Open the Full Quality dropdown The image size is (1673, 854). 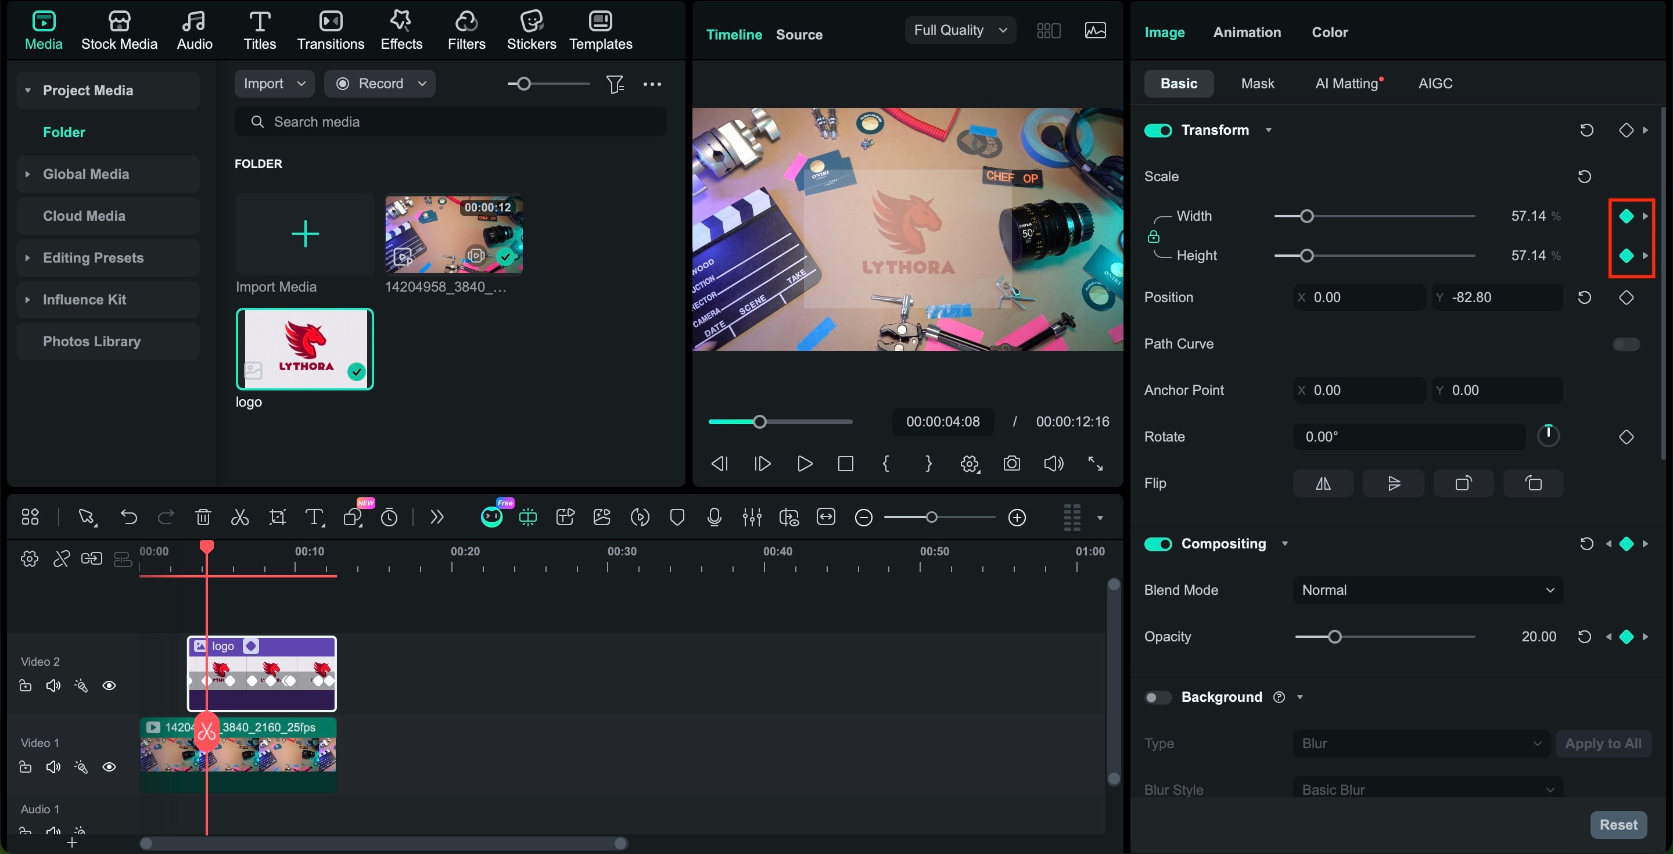pos(960,30)
